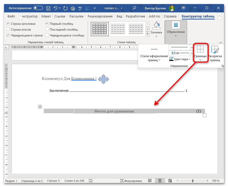Enable the Строка итогов checkbox
Image resolution: width=228 pixels, height=187 pixels.
coord(8,30)
